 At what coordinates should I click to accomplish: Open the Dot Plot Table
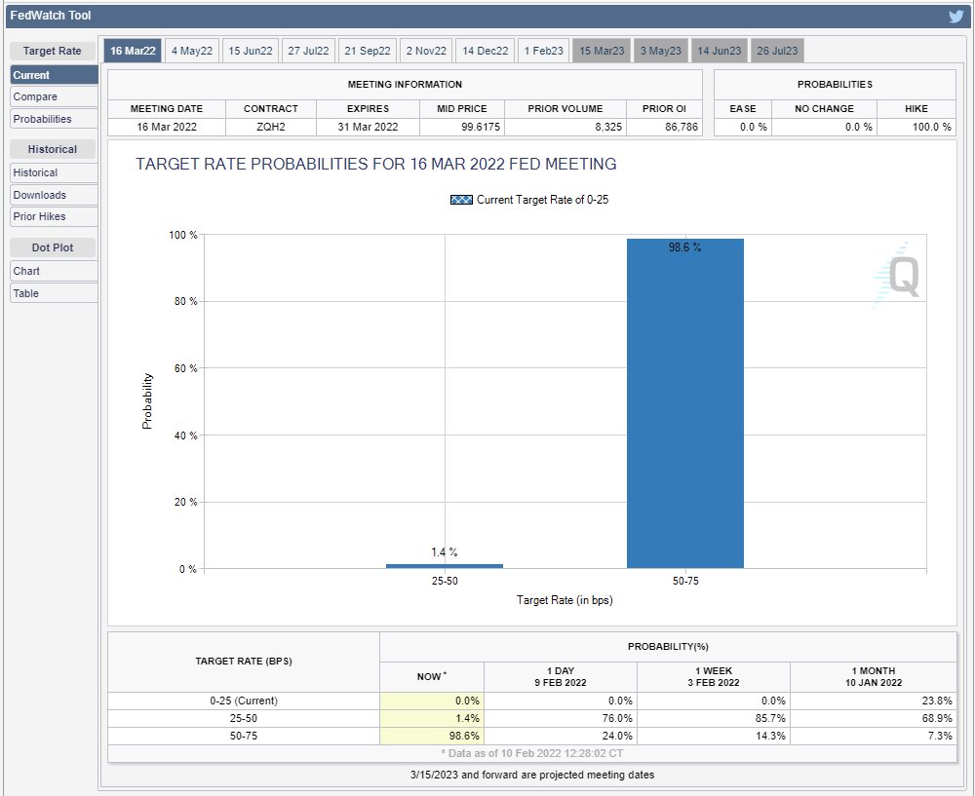pos(54,293)
